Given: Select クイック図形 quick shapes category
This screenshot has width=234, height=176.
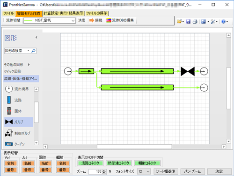Looking at the screenshot, I should click(x=13, y=71).
